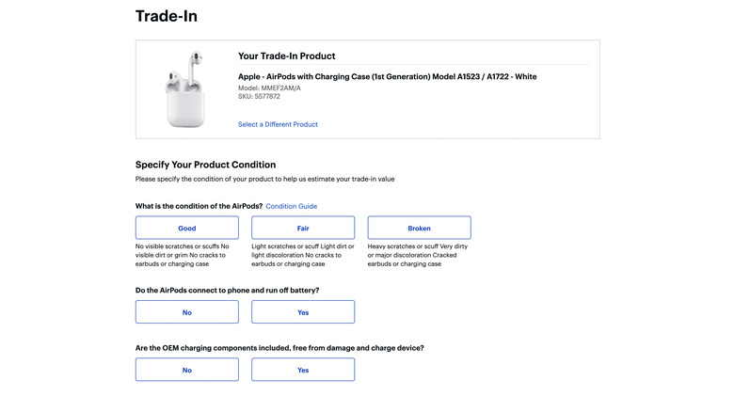This screenshot has height=412, width=734.
Task: Click the Apple AirPods product title
Action: pyautogui.click(x=387, y=76)
